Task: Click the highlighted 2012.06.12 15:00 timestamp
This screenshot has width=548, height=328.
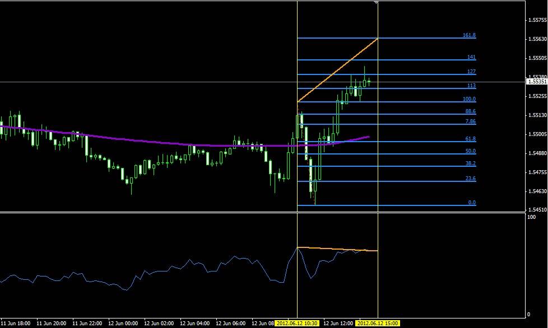Action: (x=377, y=323)
